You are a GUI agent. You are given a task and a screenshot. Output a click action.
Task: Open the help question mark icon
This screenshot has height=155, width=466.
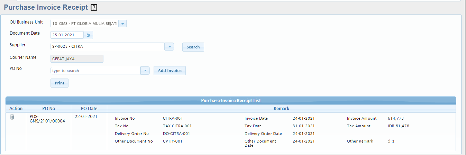pos(94,7)
